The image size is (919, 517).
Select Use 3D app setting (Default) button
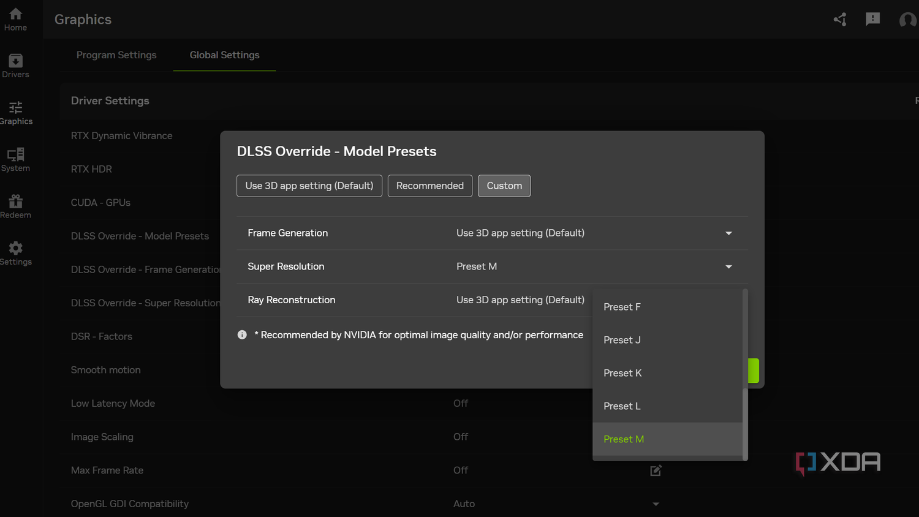[309, 186]
